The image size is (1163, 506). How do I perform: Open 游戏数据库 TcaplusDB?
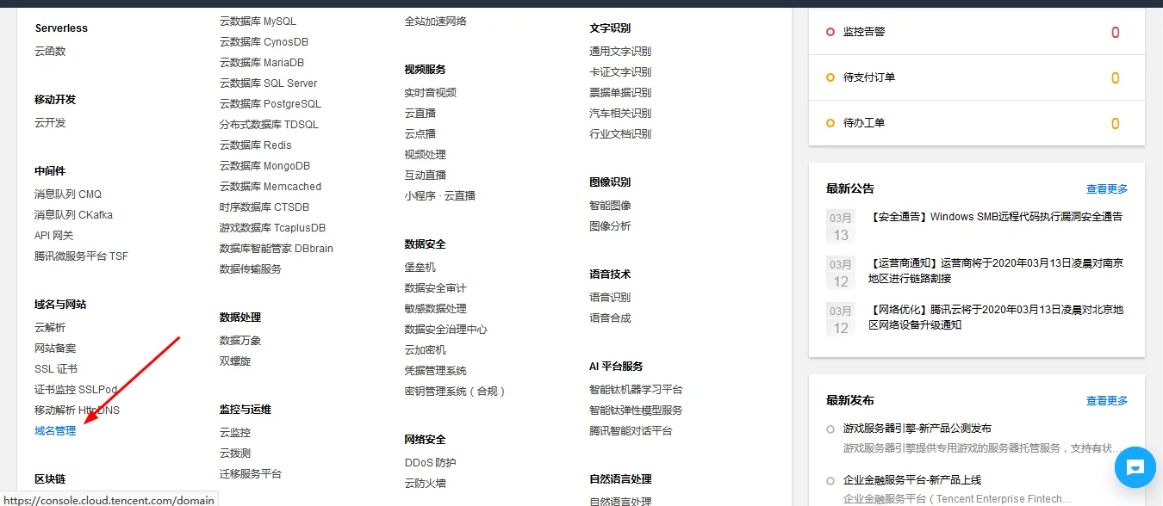(x=272, y=228)
